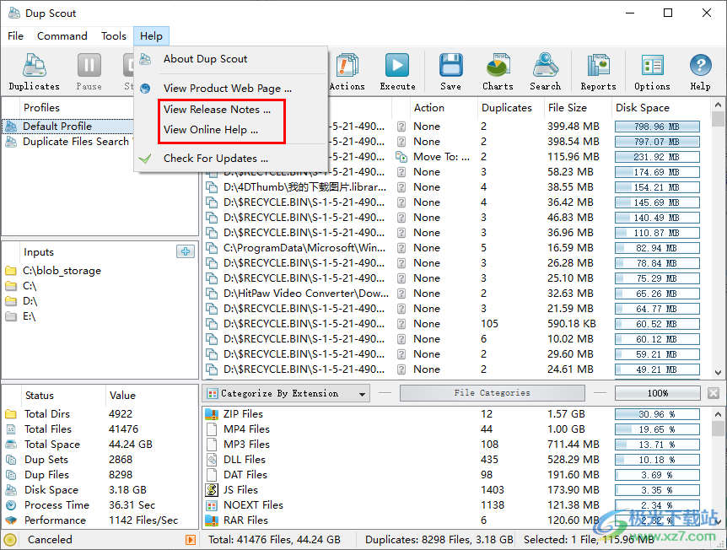Click the 19.65 % MP4 percentage bar

coord(657,429)
